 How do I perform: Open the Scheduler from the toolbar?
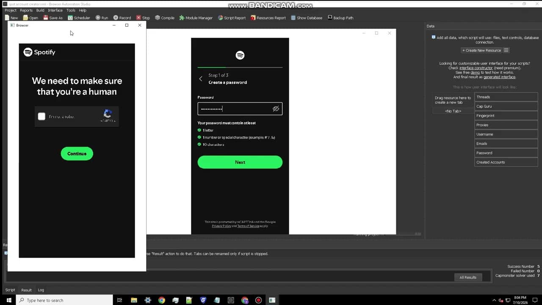point(79,18)
